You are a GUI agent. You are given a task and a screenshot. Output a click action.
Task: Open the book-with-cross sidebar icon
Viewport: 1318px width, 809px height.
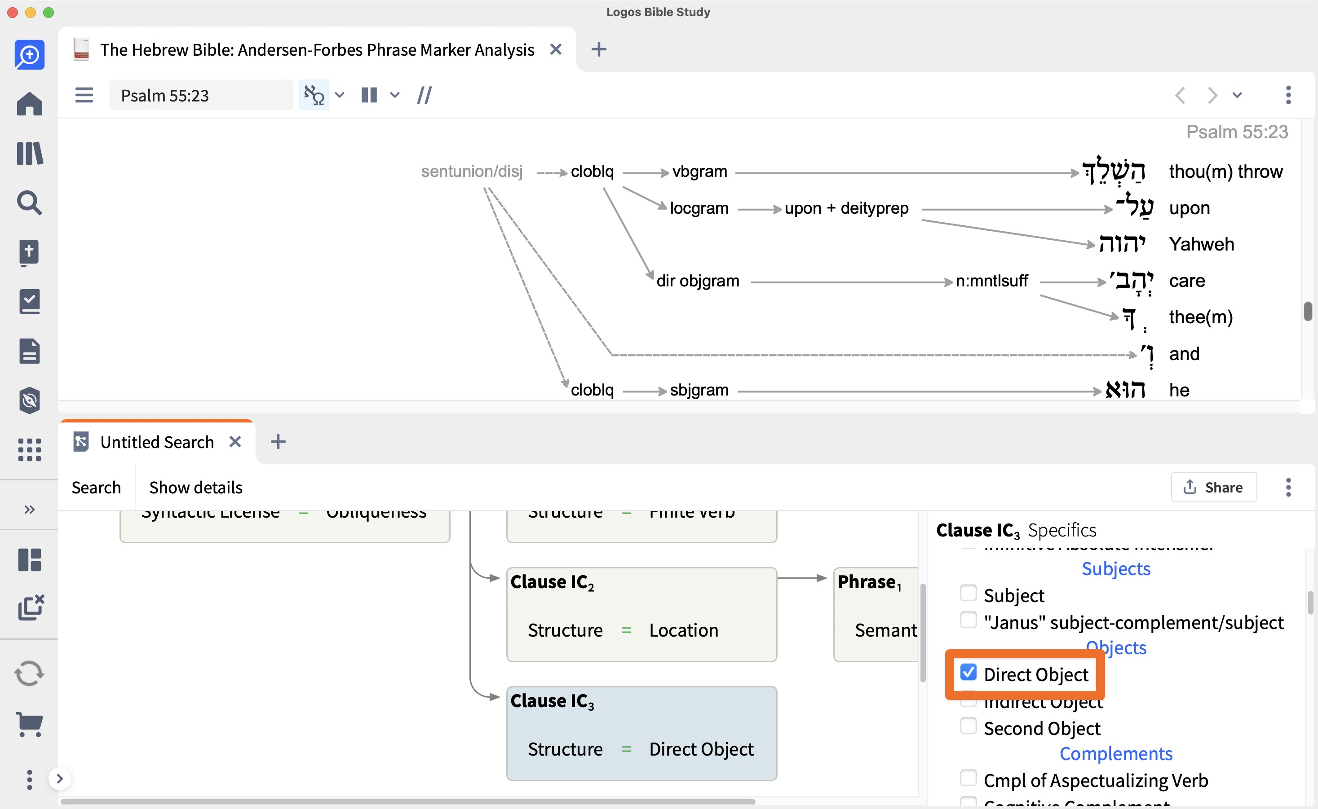point(30,253)
